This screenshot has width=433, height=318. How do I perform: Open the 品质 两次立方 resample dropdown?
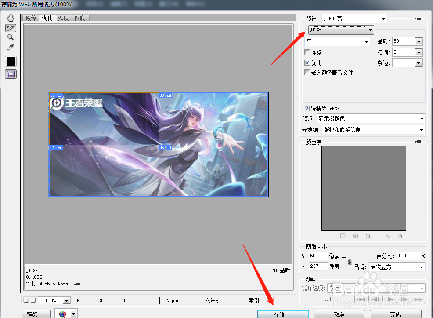(397, 267)
